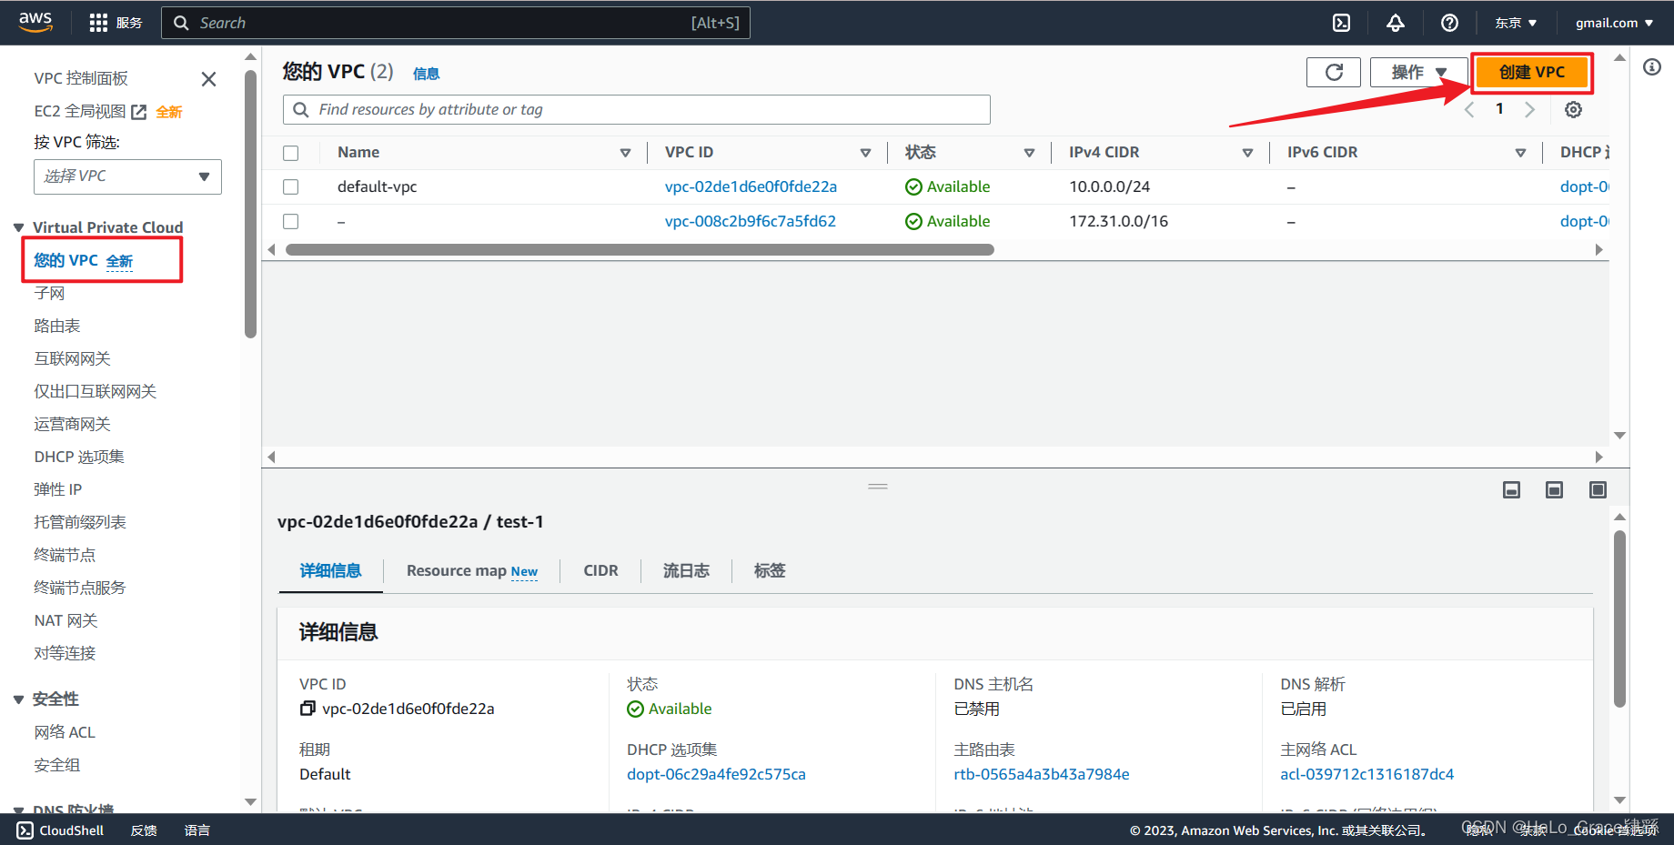
Task: Switch to the 标签 tab
Action: 770,570
